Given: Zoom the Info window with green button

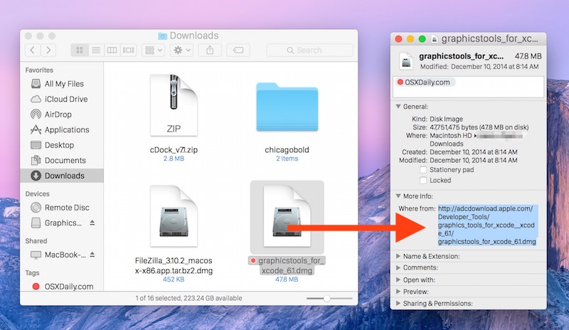Looking at the screenshot, I should point(422,39).
